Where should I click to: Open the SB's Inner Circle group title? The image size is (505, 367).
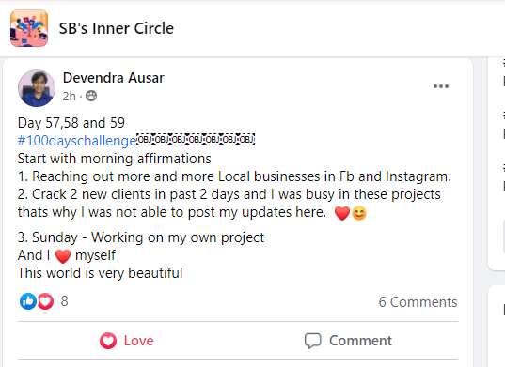point(117,28)
